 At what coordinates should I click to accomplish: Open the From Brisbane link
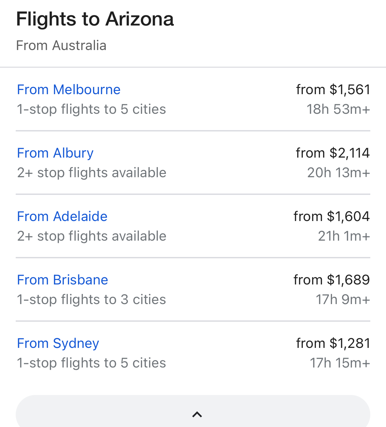pos(63,280)
